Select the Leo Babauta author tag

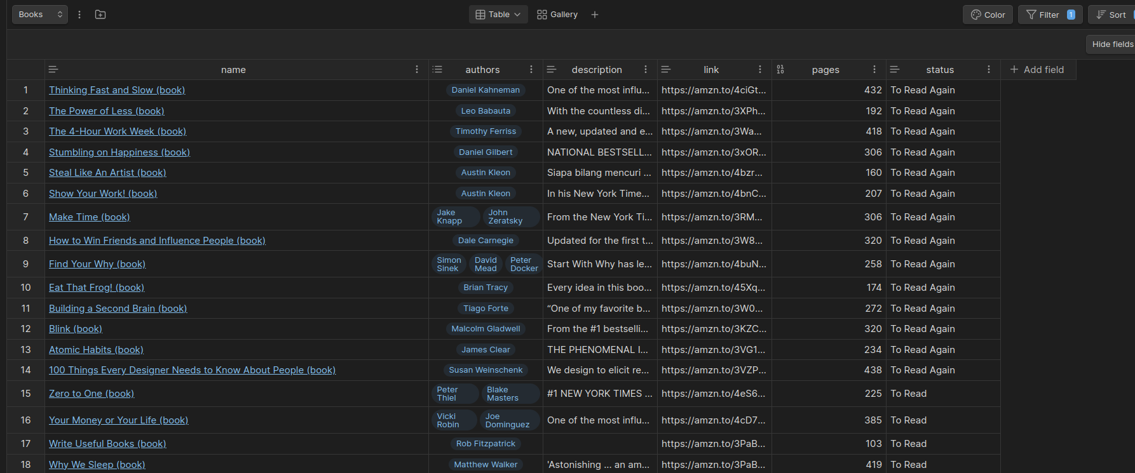click(486, 111)
